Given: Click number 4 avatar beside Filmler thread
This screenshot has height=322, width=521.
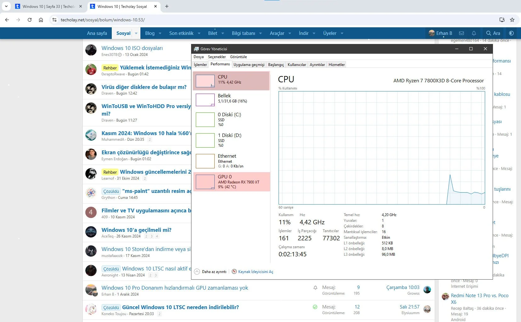Looking at the screenshot, I should coord(91,212).
